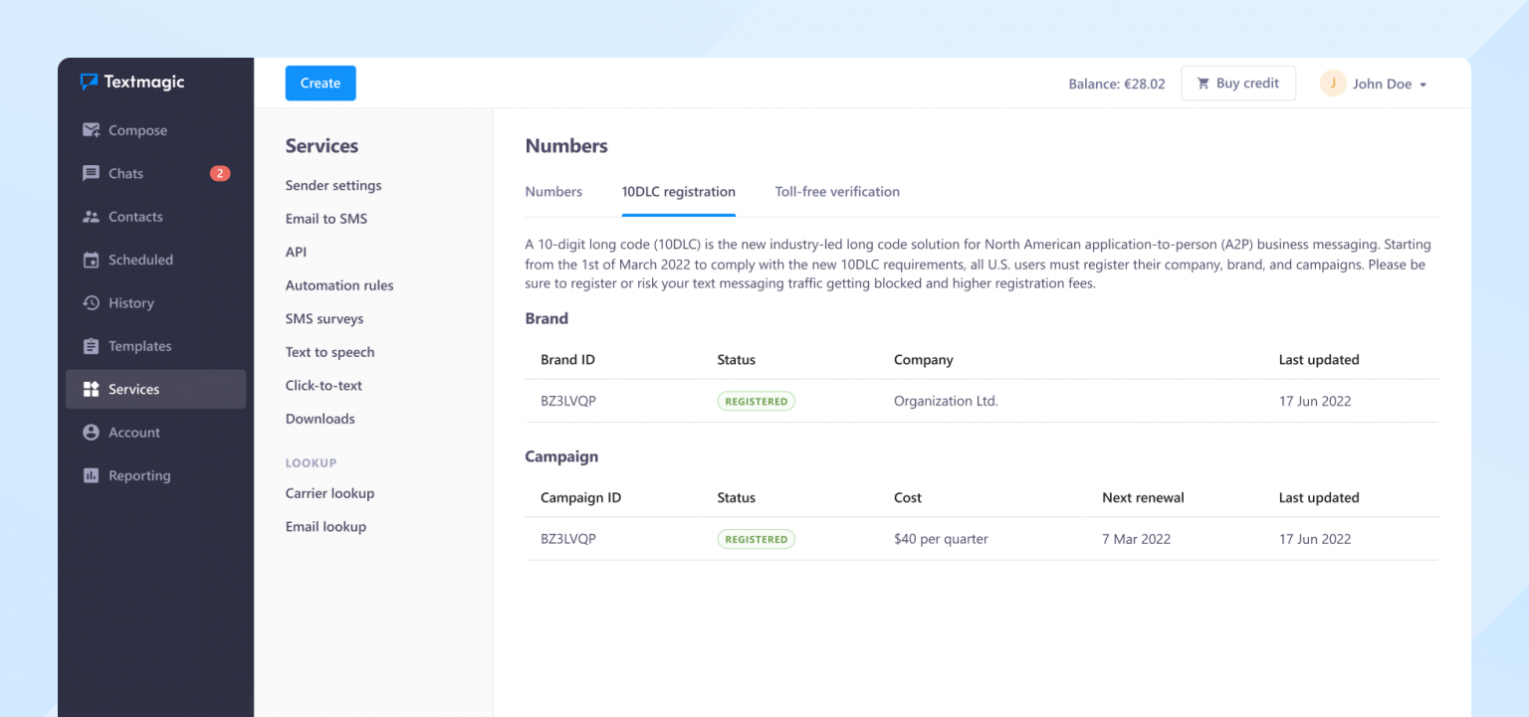
Task: Open Templates via its sidebar icon
Action: coord(92,346)
